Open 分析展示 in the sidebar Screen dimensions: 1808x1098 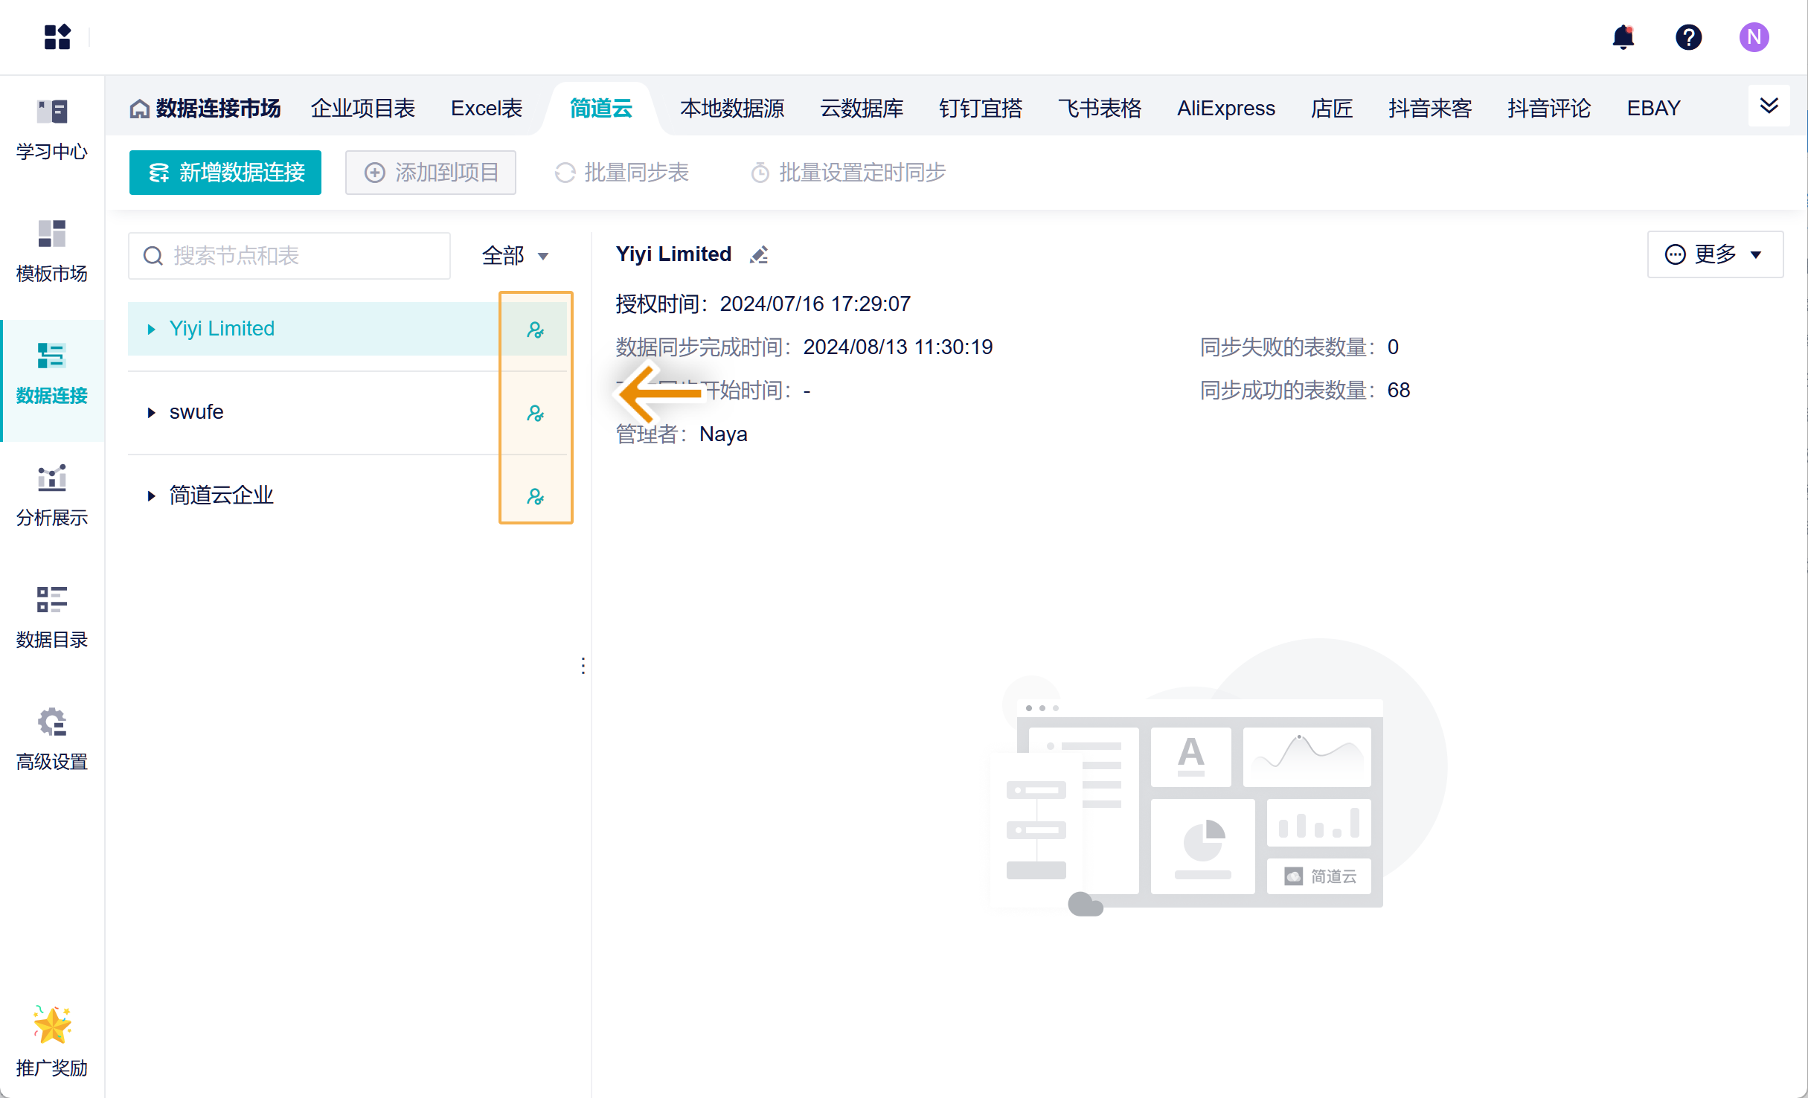(52, 496)
